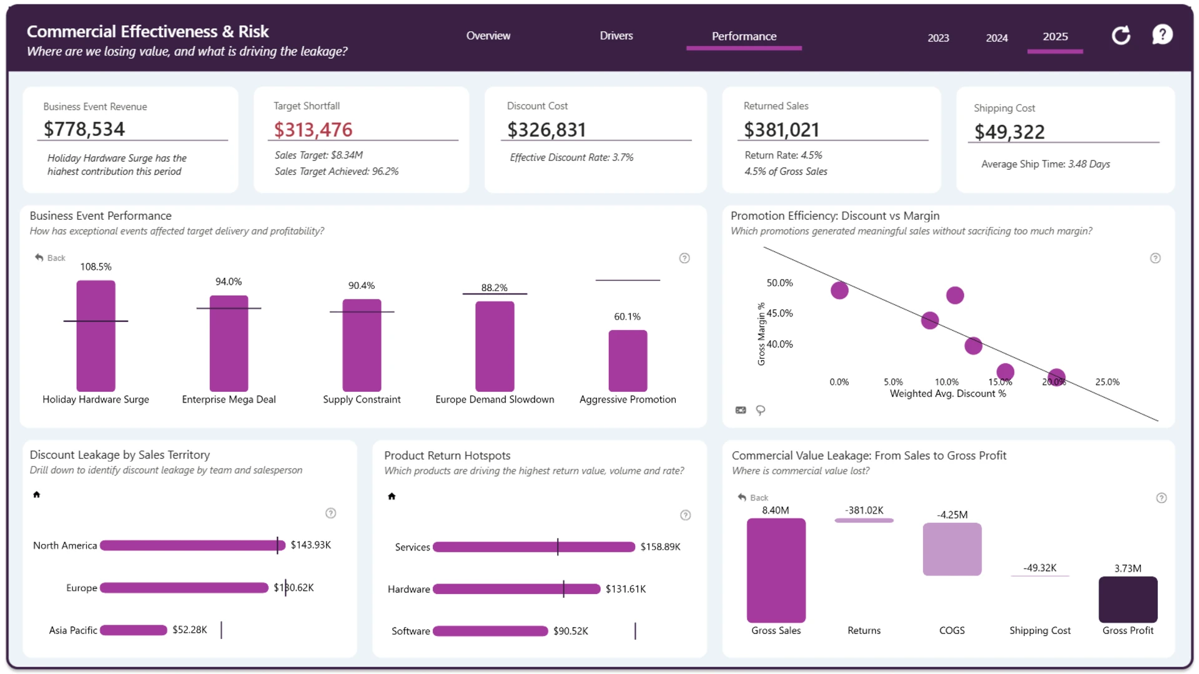This screenshot has height=674, width=1199.
Task: Select the Aggressive Promotion bar
Action: [x=628, y=361]
